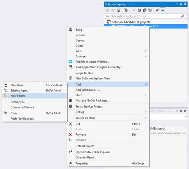Expand the Store submenu

tap(108, 95)
